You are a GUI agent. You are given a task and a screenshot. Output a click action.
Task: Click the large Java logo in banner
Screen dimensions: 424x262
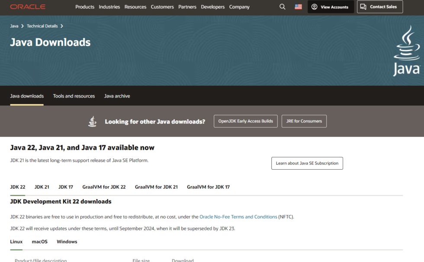406,51
